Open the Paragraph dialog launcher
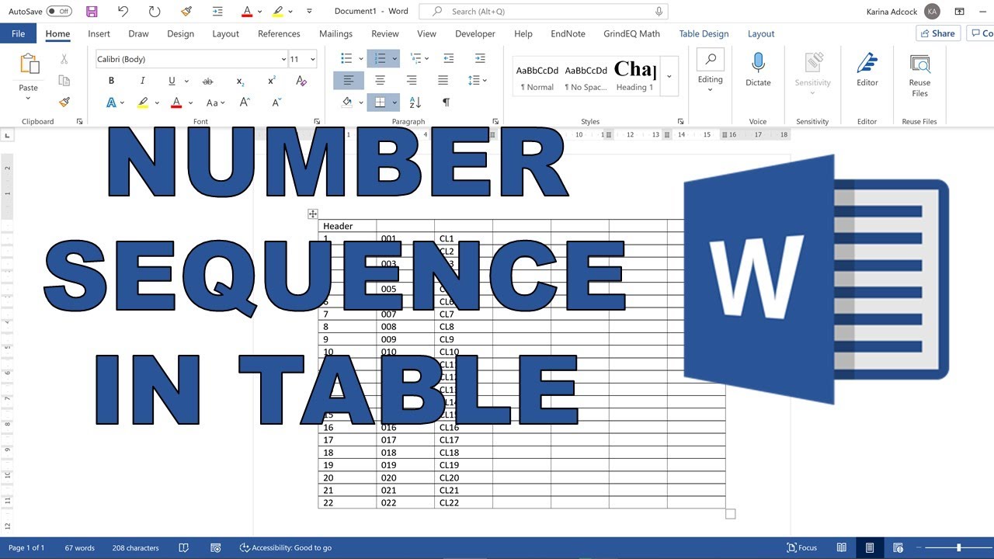994x559 pixels. (x=495, y=121)
